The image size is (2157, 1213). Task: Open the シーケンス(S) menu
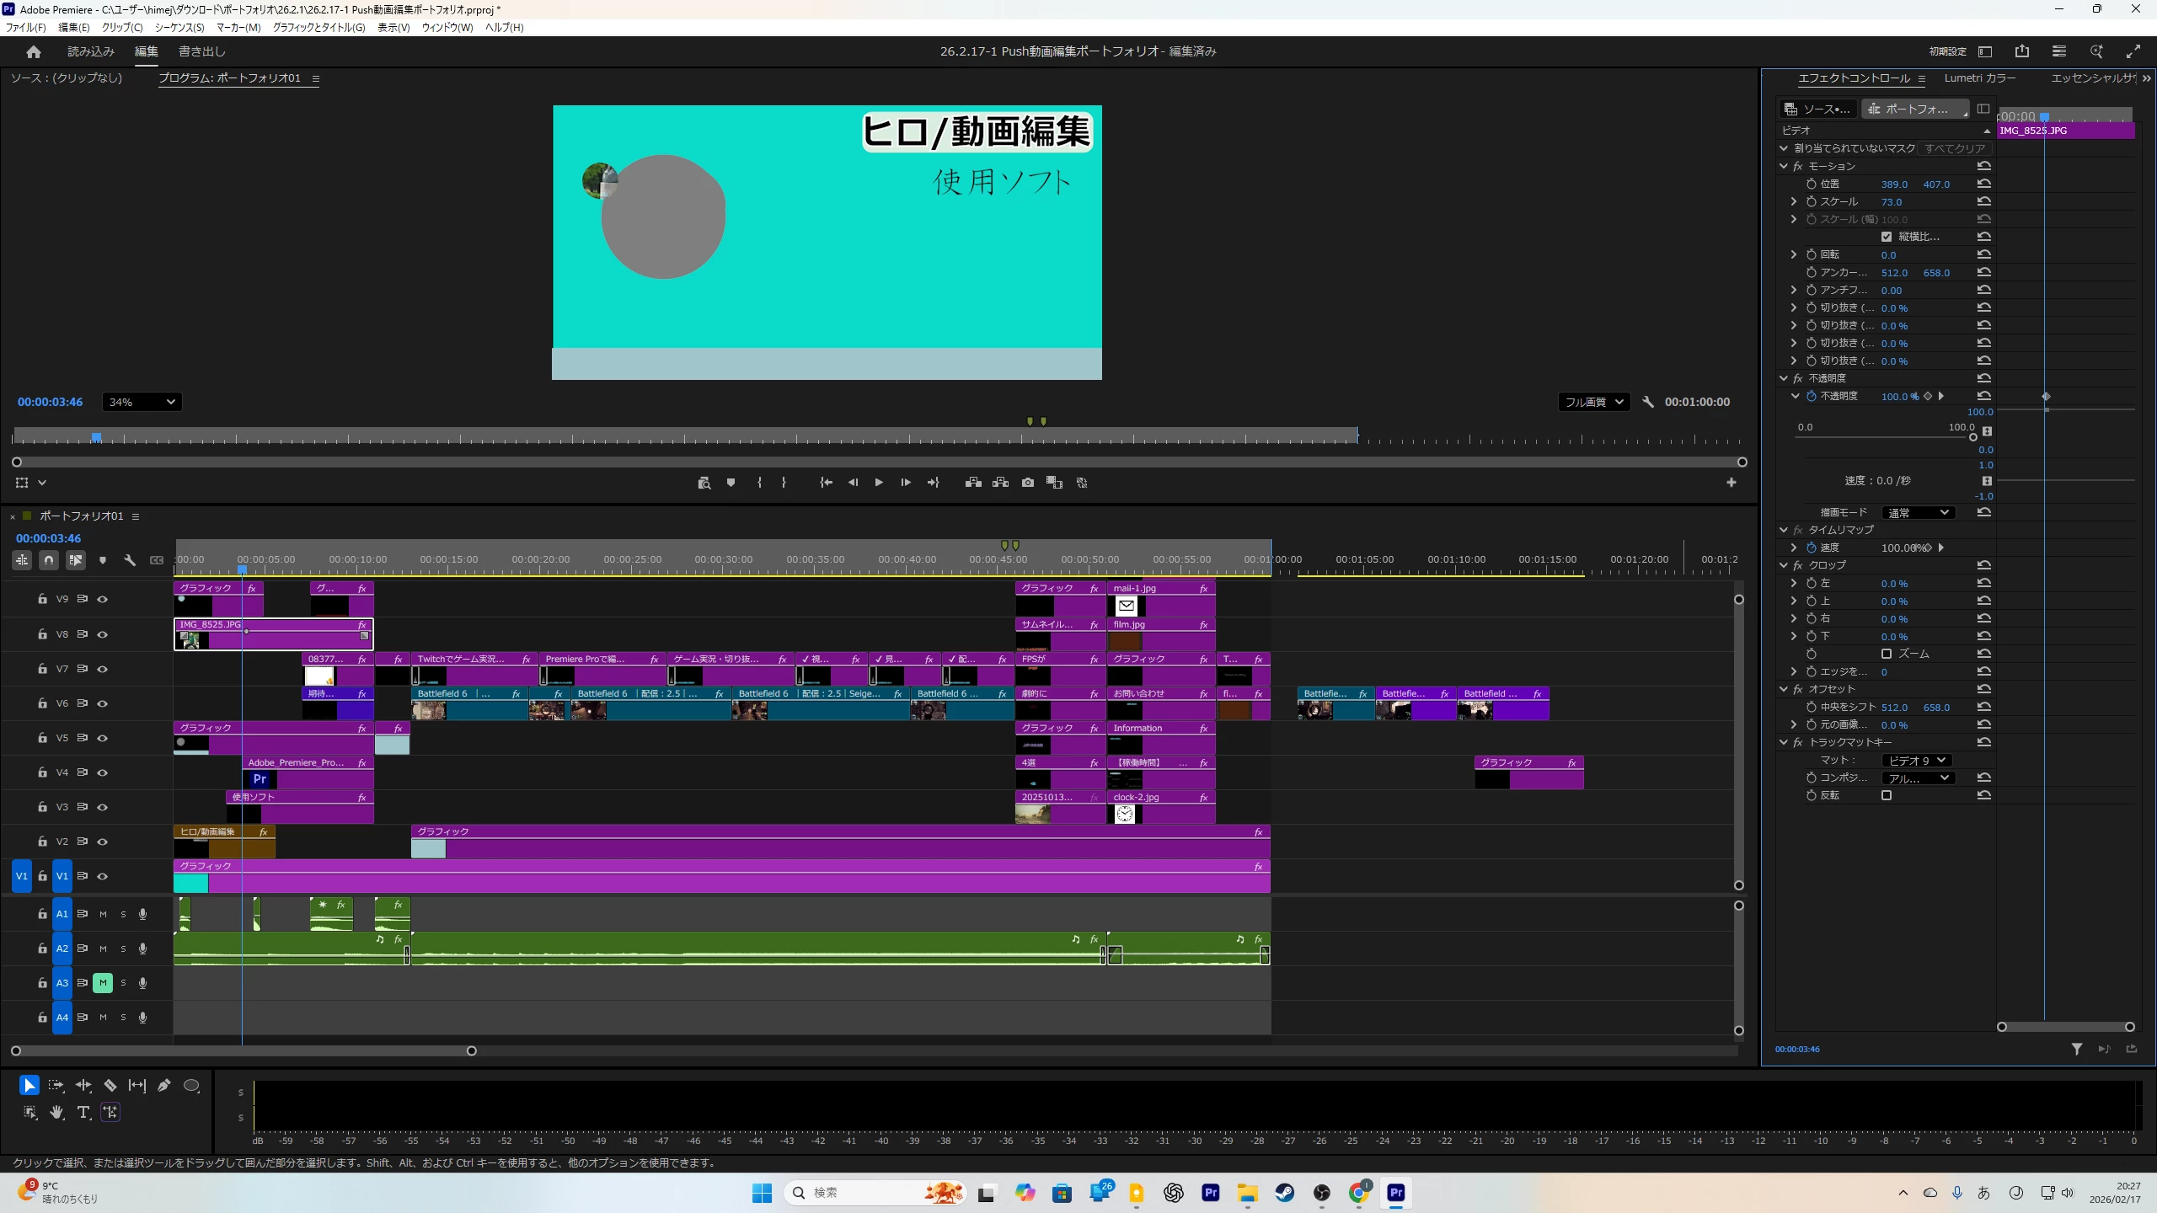point(179,27)
